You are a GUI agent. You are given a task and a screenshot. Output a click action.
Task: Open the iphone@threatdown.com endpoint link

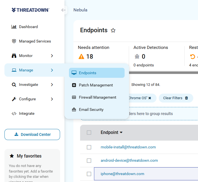tap(122, 174)
